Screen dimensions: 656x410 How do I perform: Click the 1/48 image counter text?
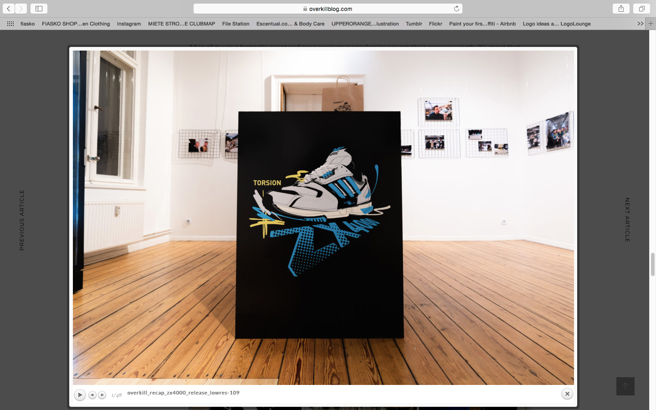(116, 395)
